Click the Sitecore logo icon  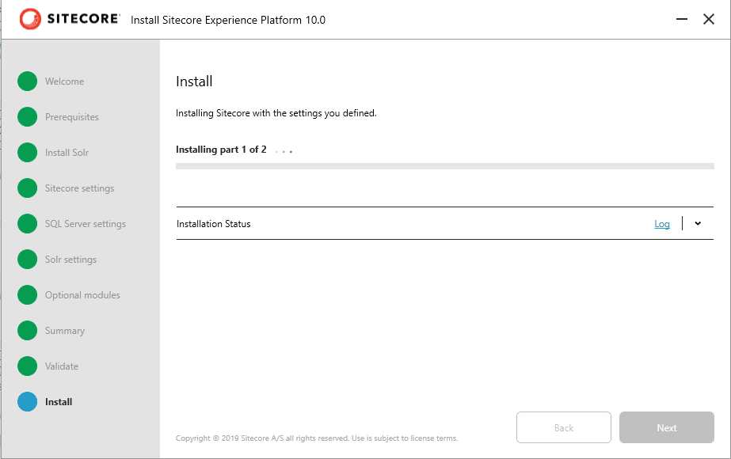coord(30,19)
